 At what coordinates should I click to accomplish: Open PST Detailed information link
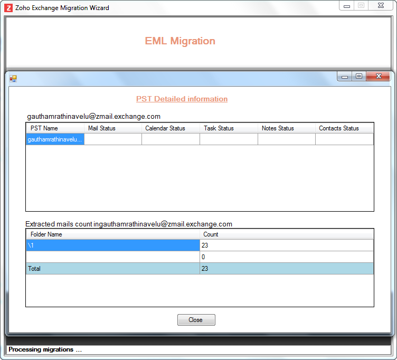[x=182, y=99]
